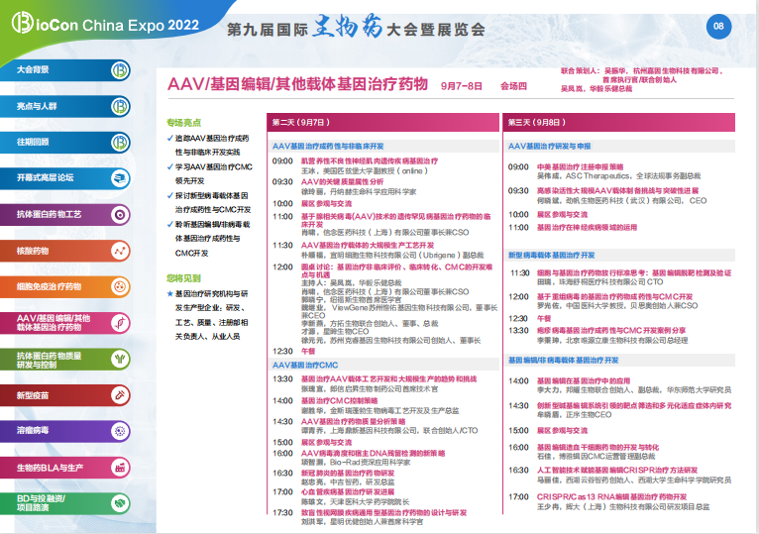Click the network icon beside 核酸药物
This screenshot has width=759, height=534.
pyautogui.click(x=121, y=251)
